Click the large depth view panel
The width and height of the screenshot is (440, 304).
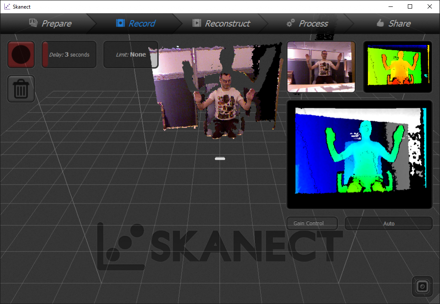360,155
